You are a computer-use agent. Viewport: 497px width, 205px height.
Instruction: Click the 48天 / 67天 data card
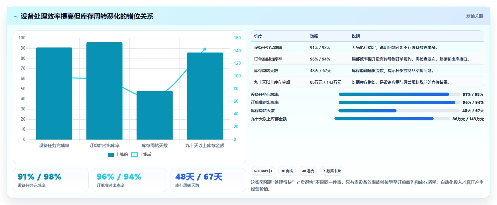(208, 180)
